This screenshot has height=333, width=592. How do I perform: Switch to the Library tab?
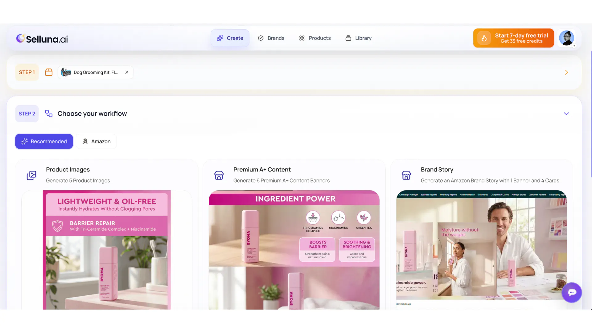click(359, 38)
